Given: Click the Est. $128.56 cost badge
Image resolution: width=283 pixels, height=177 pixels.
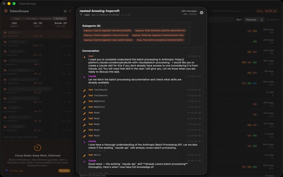Looking at the screenshot, I should click(x=267, y=11).
